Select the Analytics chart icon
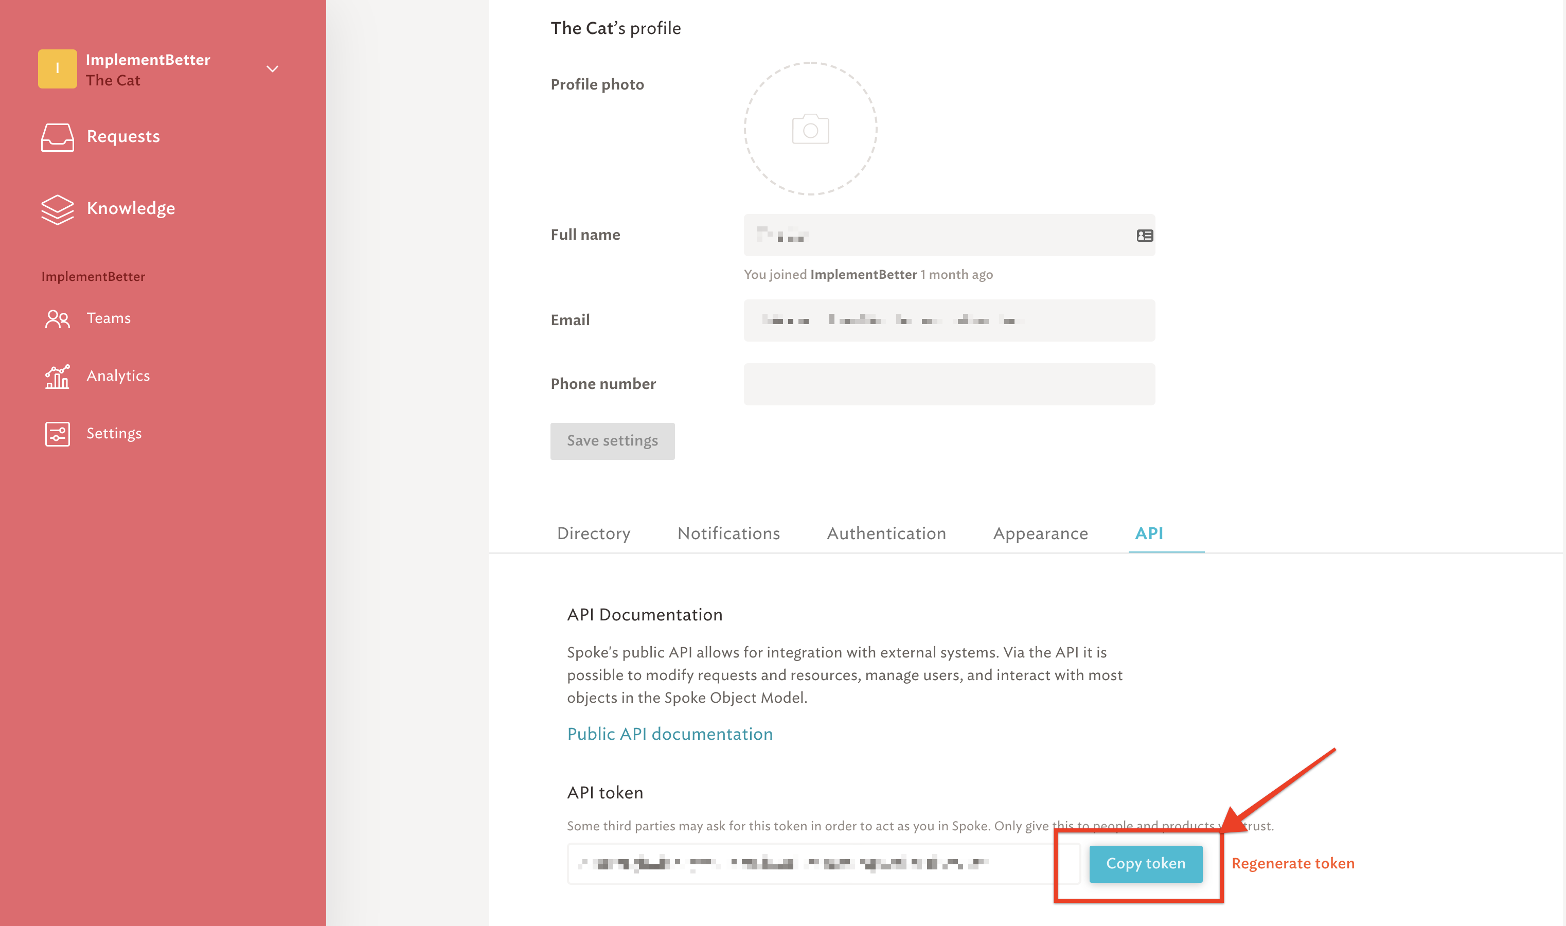Image resolution: width=1566 pixels, height=926 pixels. (57, 376)
